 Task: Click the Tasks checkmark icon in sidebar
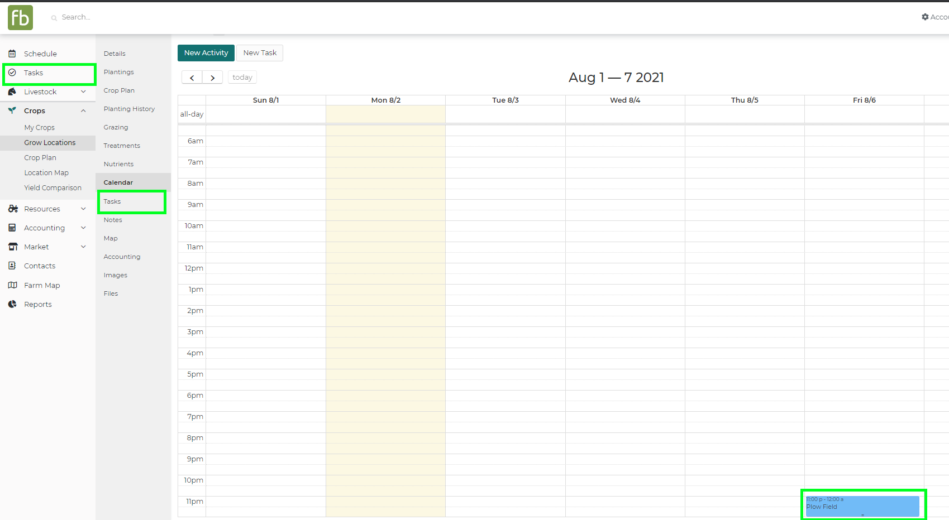(x=12, y=73)
